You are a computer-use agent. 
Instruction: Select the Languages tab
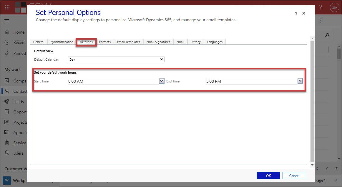[x=215, y=42]
